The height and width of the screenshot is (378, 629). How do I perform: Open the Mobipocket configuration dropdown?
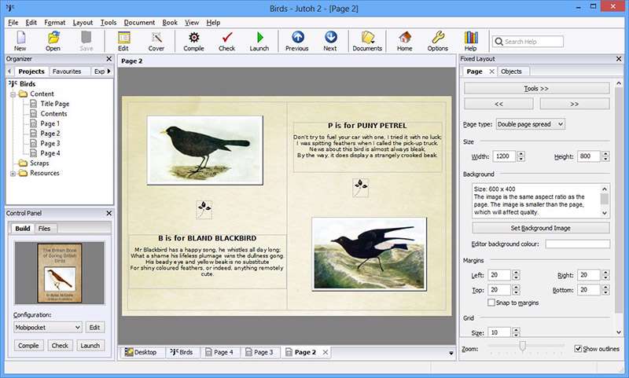coord(47,327)
